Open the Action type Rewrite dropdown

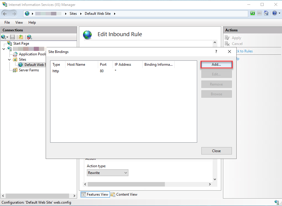[x=108, y=173]
